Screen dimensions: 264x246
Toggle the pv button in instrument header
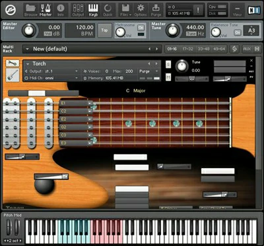point(251,77)
